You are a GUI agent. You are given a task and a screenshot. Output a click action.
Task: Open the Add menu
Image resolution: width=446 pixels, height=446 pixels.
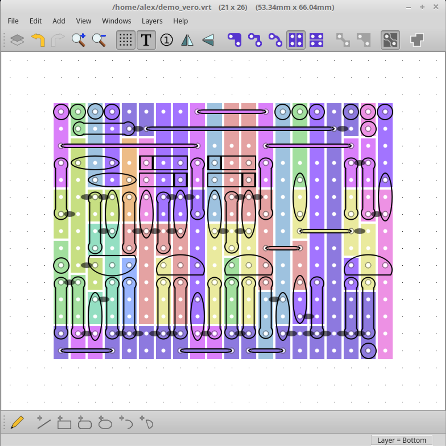(59, 21)
